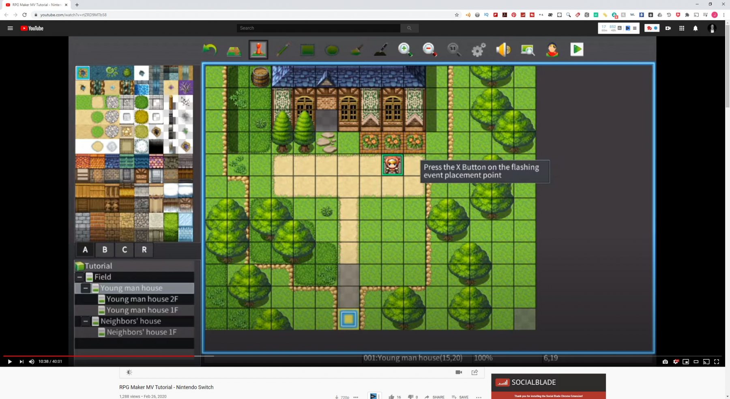
Task: Start playtest with green play arrow
Action: click(x=577, y=49)
